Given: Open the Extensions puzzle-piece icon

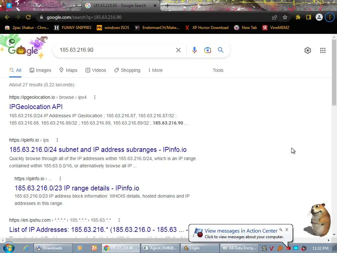Looking at the screenshot, I should 298,17.
